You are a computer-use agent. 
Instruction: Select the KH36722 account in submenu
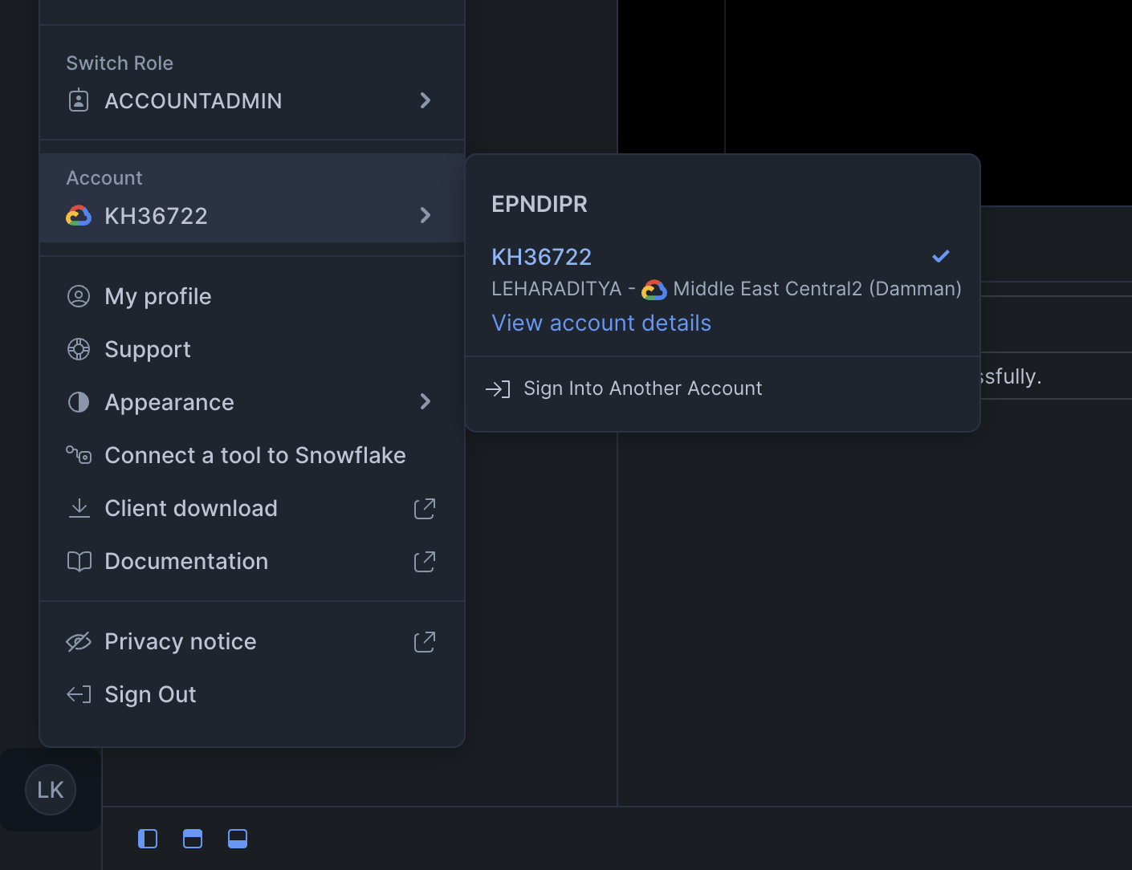tap(541, 257)
